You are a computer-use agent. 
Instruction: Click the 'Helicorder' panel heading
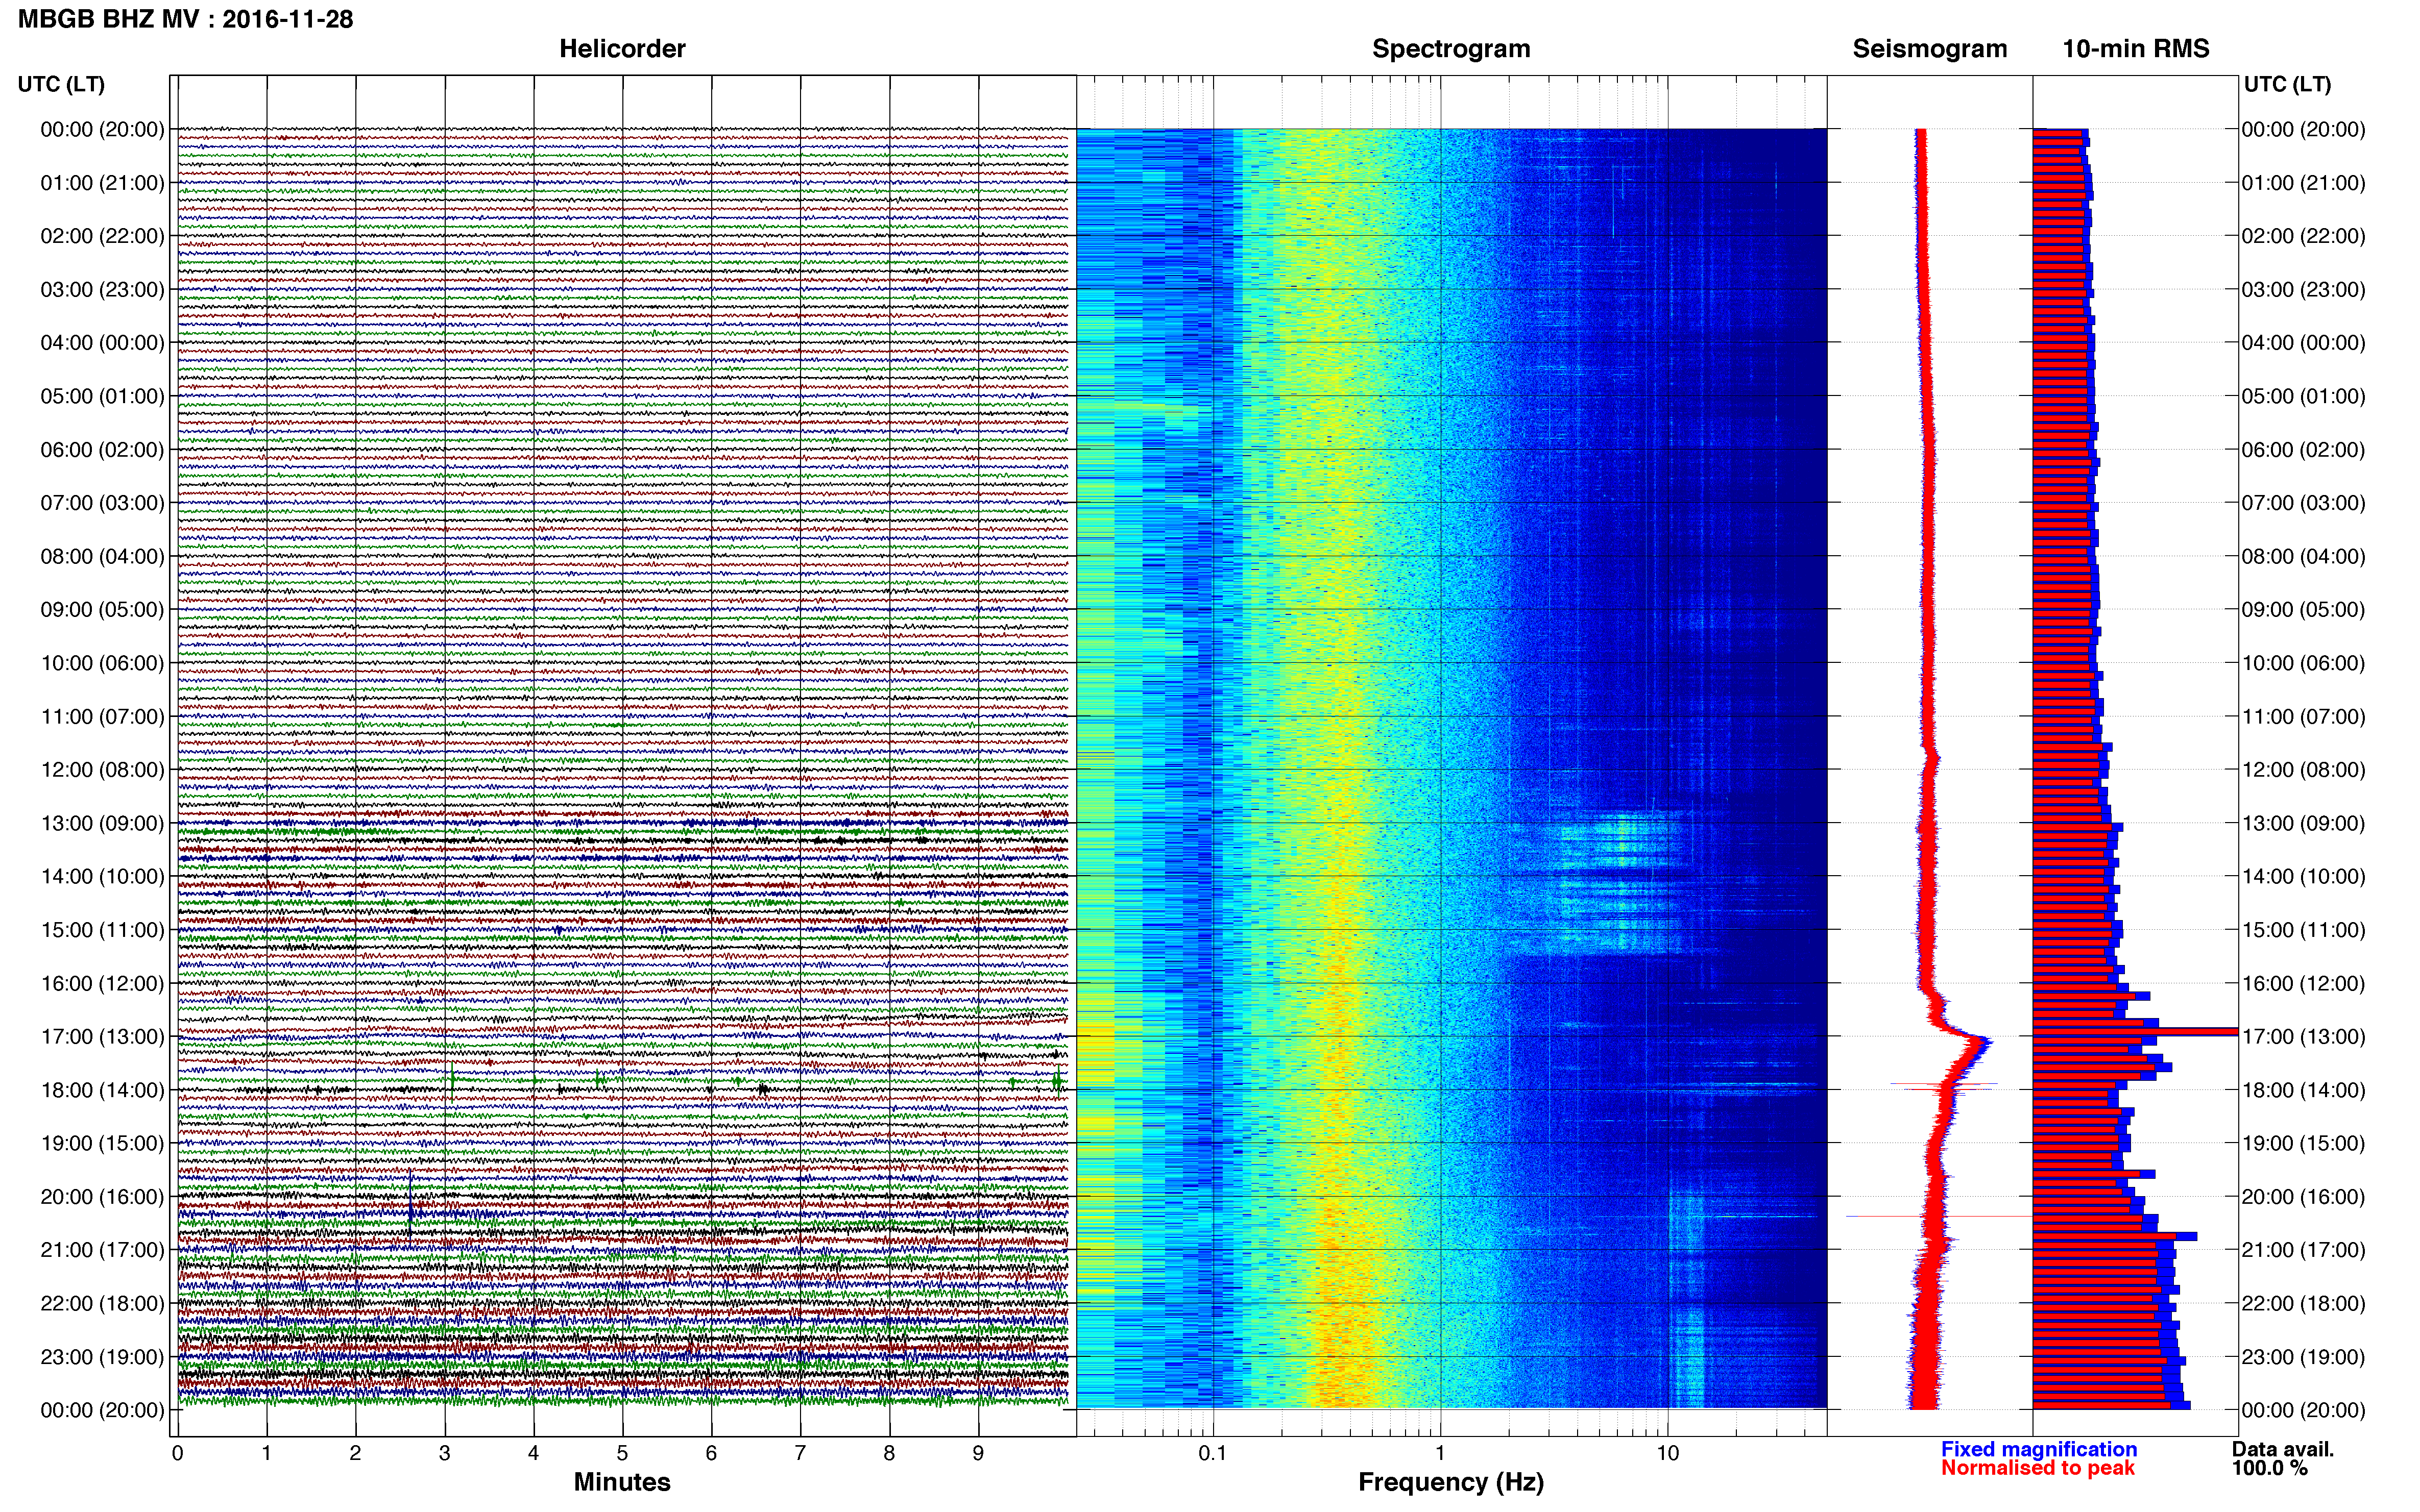pos(622,49)
